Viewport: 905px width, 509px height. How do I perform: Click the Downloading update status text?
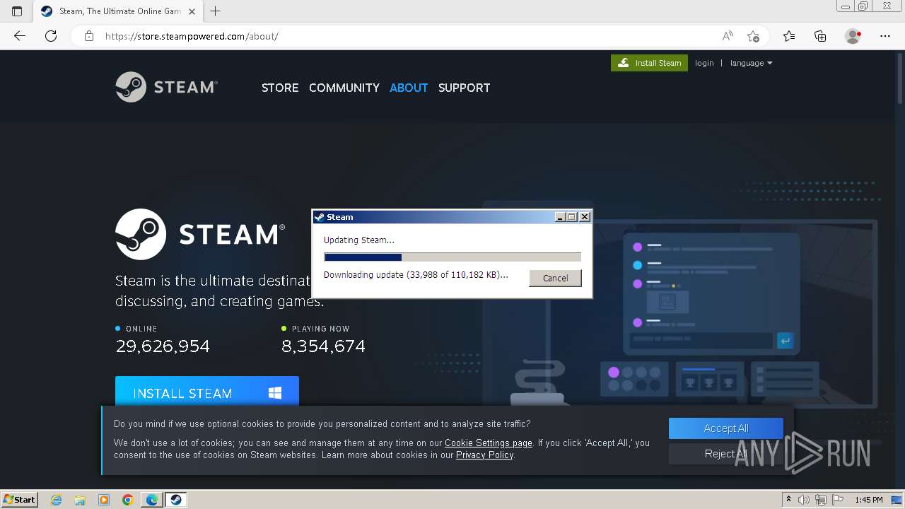(416, 275)
